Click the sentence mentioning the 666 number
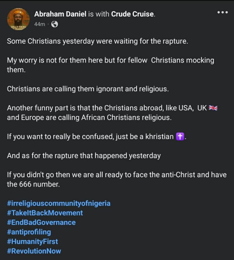The width and height of the screenshot is (234, 260). click(117, 180)
